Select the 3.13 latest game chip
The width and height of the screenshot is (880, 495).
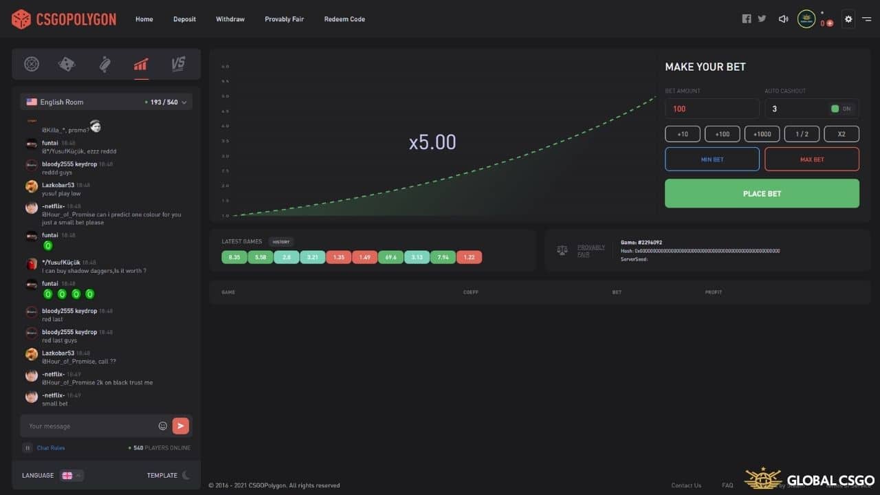click(x=417, y=257)
